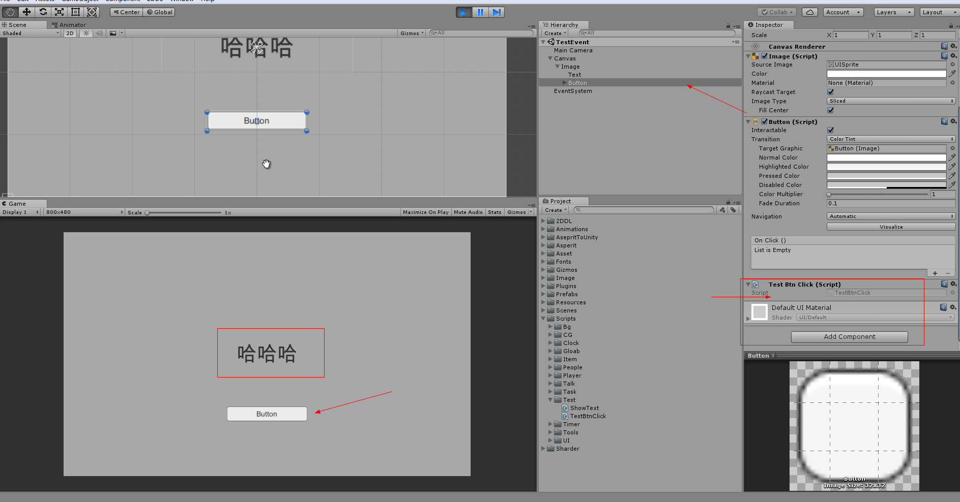960x502 pixels.
Task: Open Highlighted Color swatch
Action: (886, 167)
